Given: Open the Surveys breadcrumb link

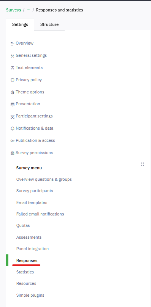Looking at the screenshot, I should 13,10.
